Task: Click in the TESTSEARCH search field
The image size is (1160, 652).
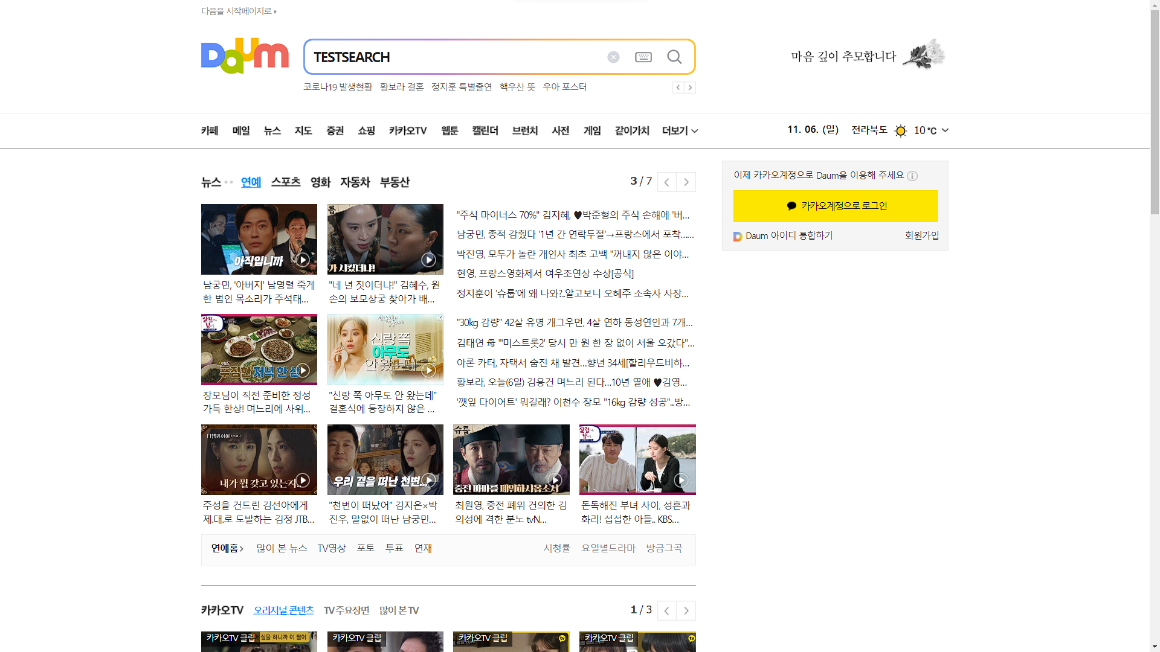Action: tap(453, 57)
